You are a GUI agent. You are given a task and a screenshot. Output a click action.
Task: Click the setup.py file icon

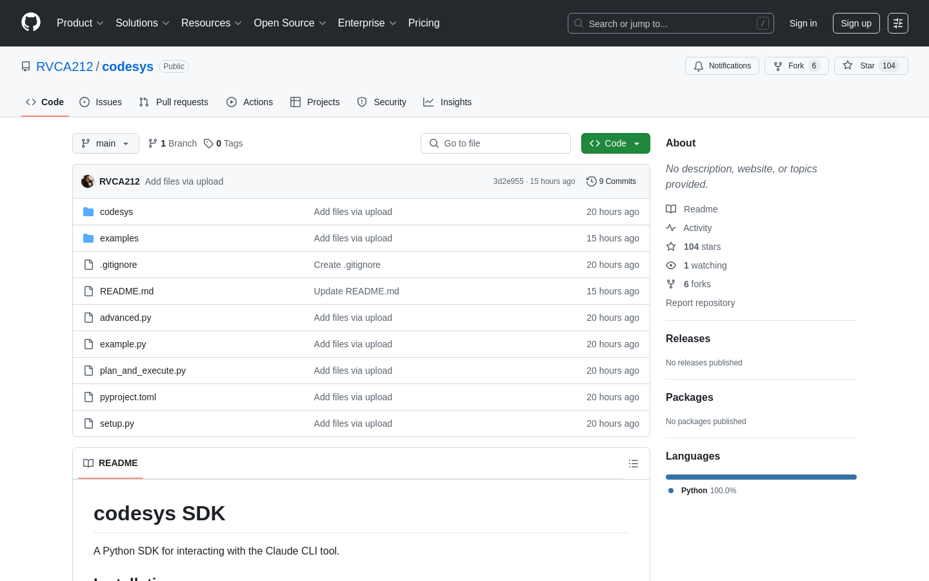point(88,423)
